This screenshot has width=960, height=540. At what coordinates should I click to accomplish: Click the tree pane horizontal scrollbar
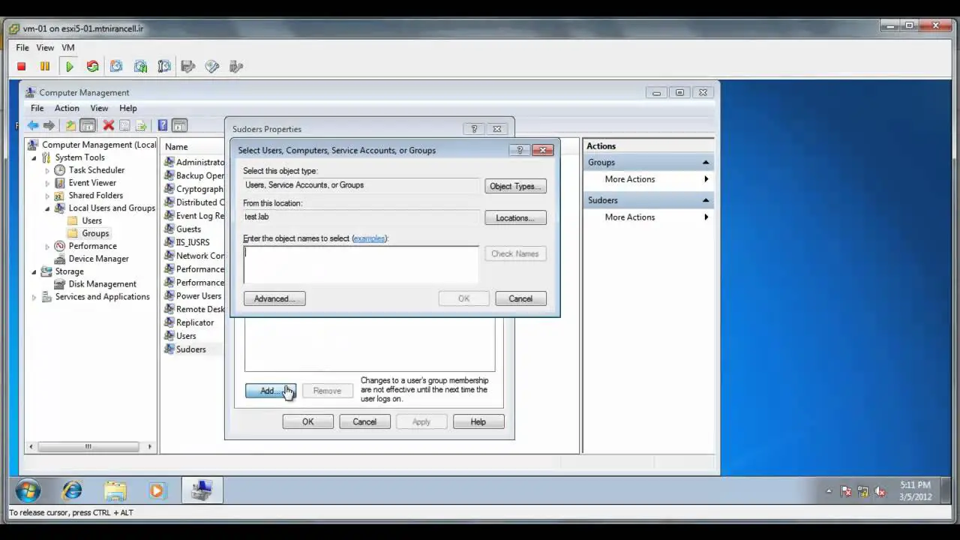pyautogui.click(x=88, y=446)
